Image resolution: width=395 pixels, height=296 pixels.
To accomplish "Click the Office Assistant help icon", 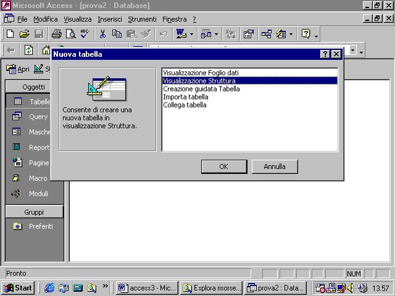I will pyautogui.click(x=306, y=34).
